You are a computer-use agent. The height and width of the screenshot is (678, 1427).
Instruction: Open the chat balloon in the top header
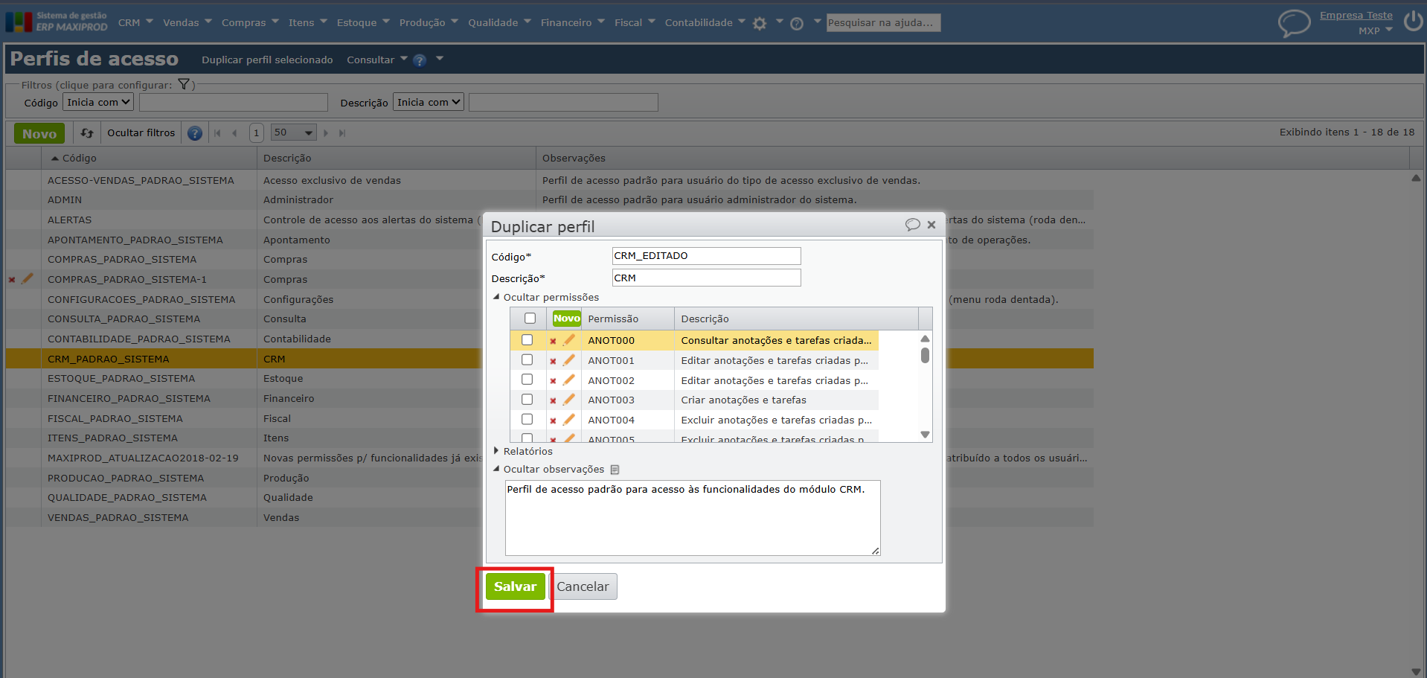(1294, 22)
